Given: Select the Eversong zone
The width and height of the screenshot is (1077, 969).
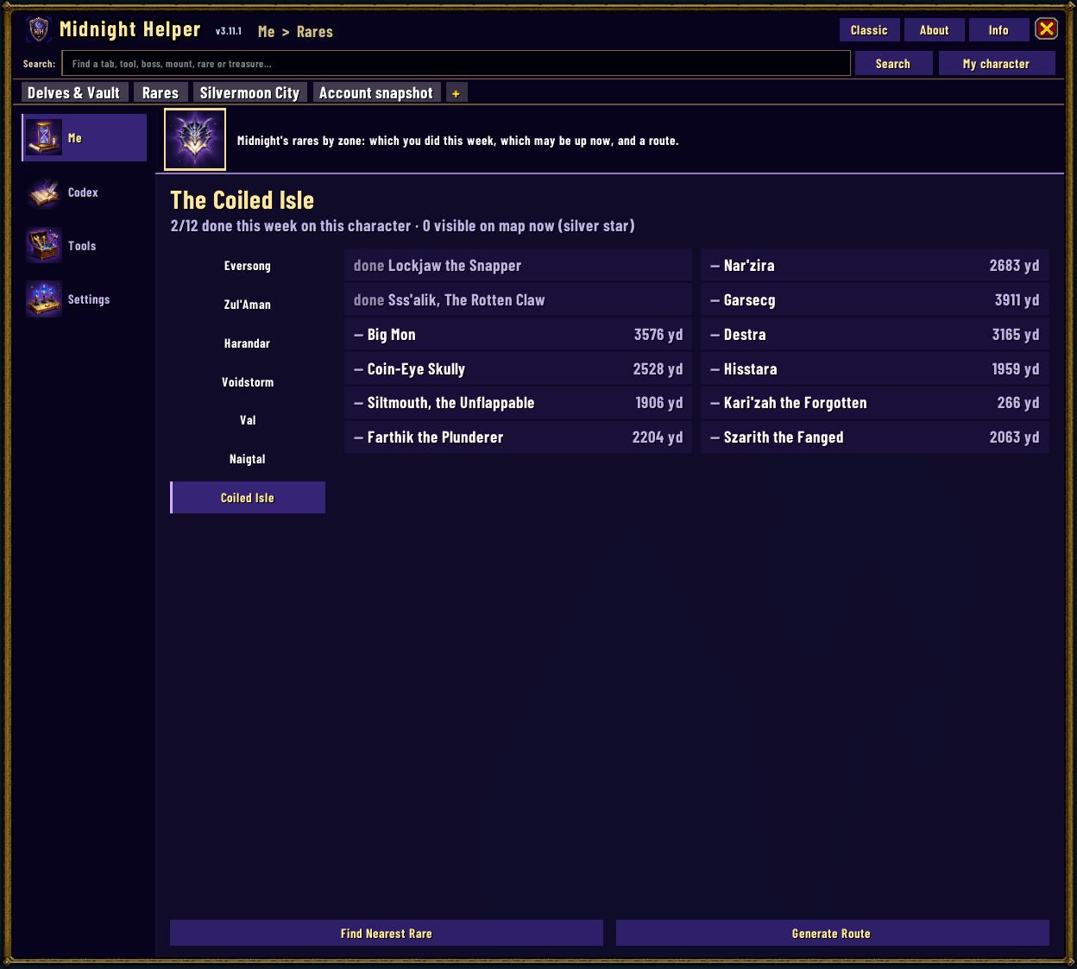Looking at the screenshot, I should pyautogui.click(x=248, y=266).
